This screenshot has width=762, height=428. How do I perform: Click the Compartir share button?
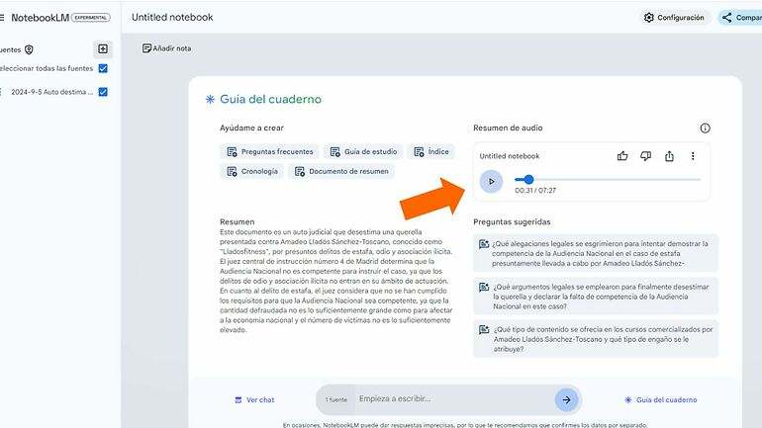point(741,18)
